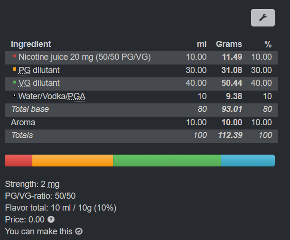Image resolution: width=290 pixels, height=240 pixels.
Task: Click the red Nicotine juice color marker
Action: [x=15, y=56]
